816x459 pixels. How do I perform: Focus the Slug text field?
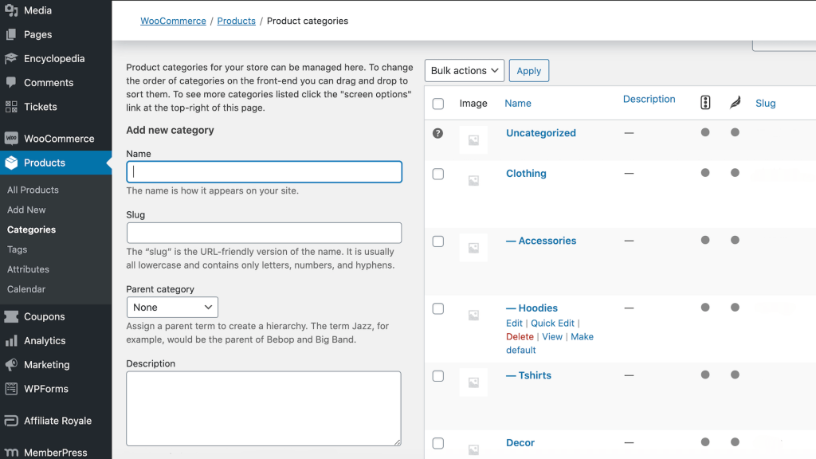pyautogui.click(x=264, y=233)
